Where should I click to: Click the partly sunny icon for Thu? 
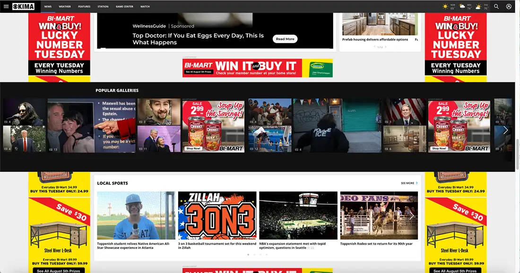pos(478,6)
